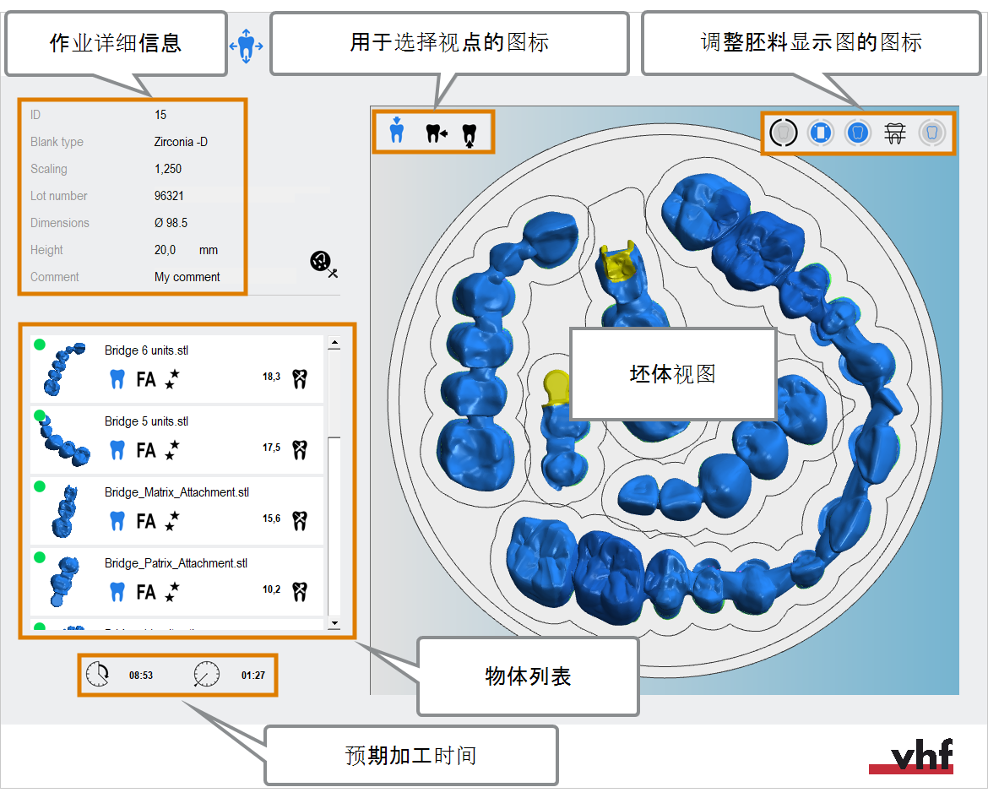Click black tooth tool icon beside 17,5
988x798 pixels.
click(300, 450)
